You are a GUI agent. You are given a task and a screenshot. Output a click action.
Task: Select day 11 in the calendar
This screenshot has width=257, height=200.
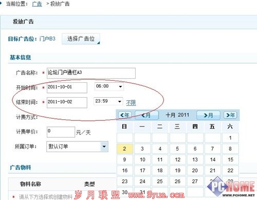(160, 159)
